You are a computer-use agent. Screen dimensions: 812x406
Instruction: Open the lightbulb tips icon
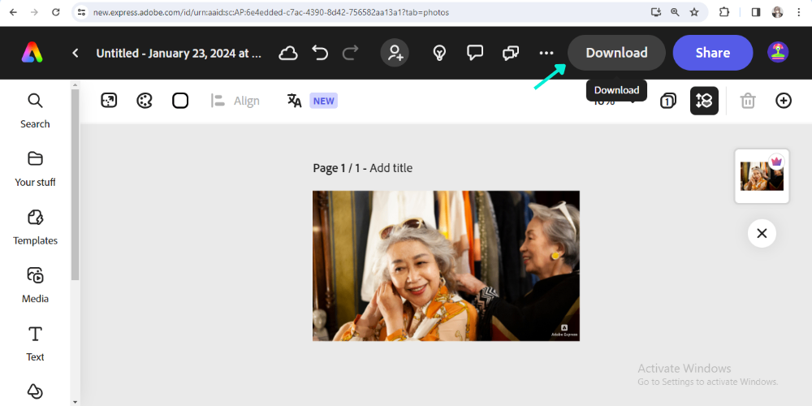coord(439,53)
